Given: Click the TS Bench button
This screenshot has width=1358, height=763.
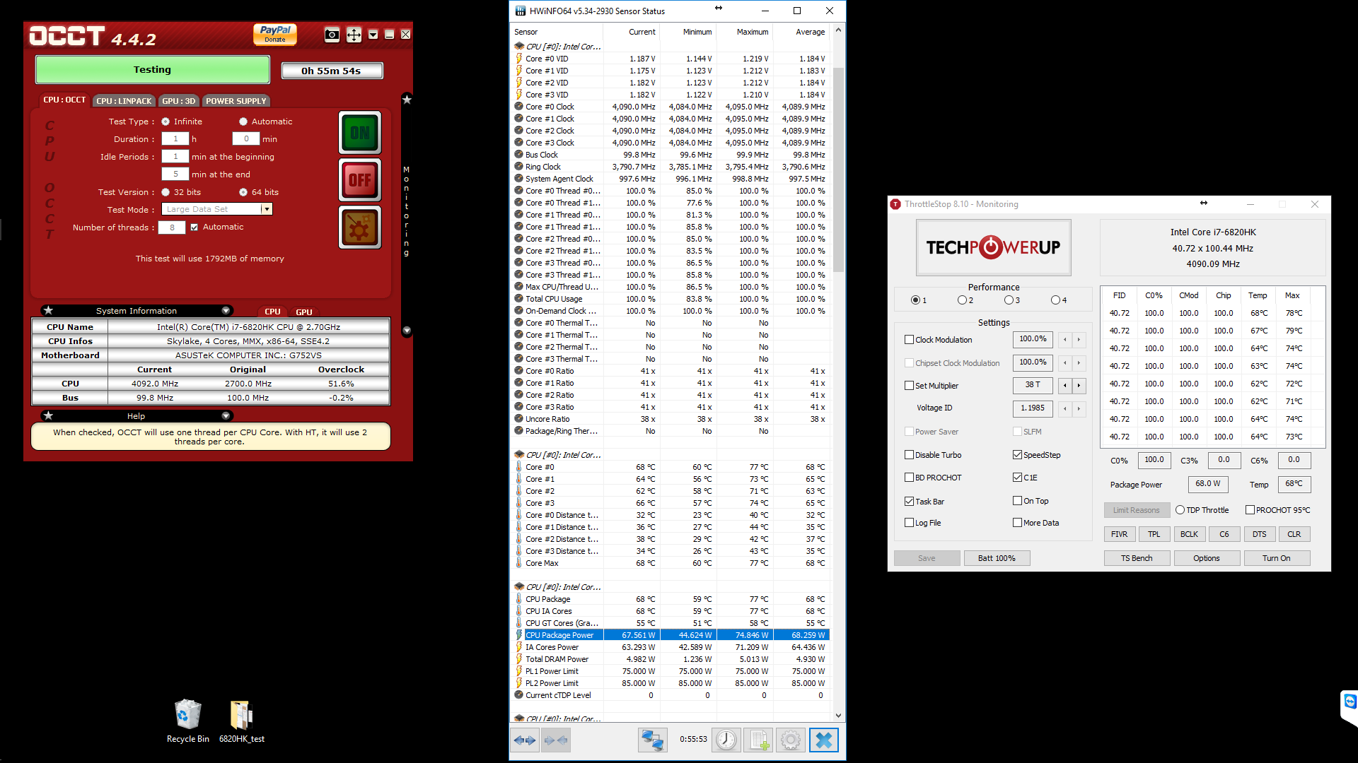Looking at the screenshot, I should click(1137, 558).
